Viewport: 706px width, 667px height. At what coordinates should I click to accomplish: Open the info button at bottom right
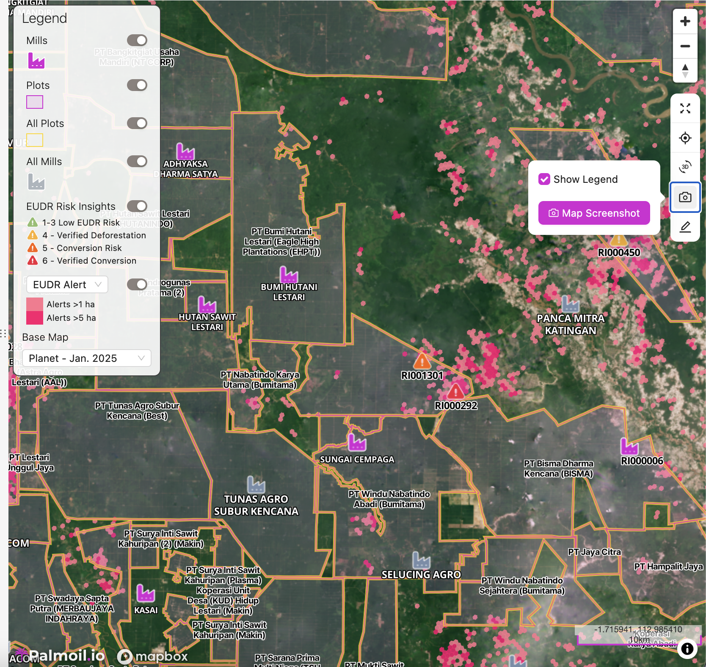pyautogui.click(x=687, y=648)
